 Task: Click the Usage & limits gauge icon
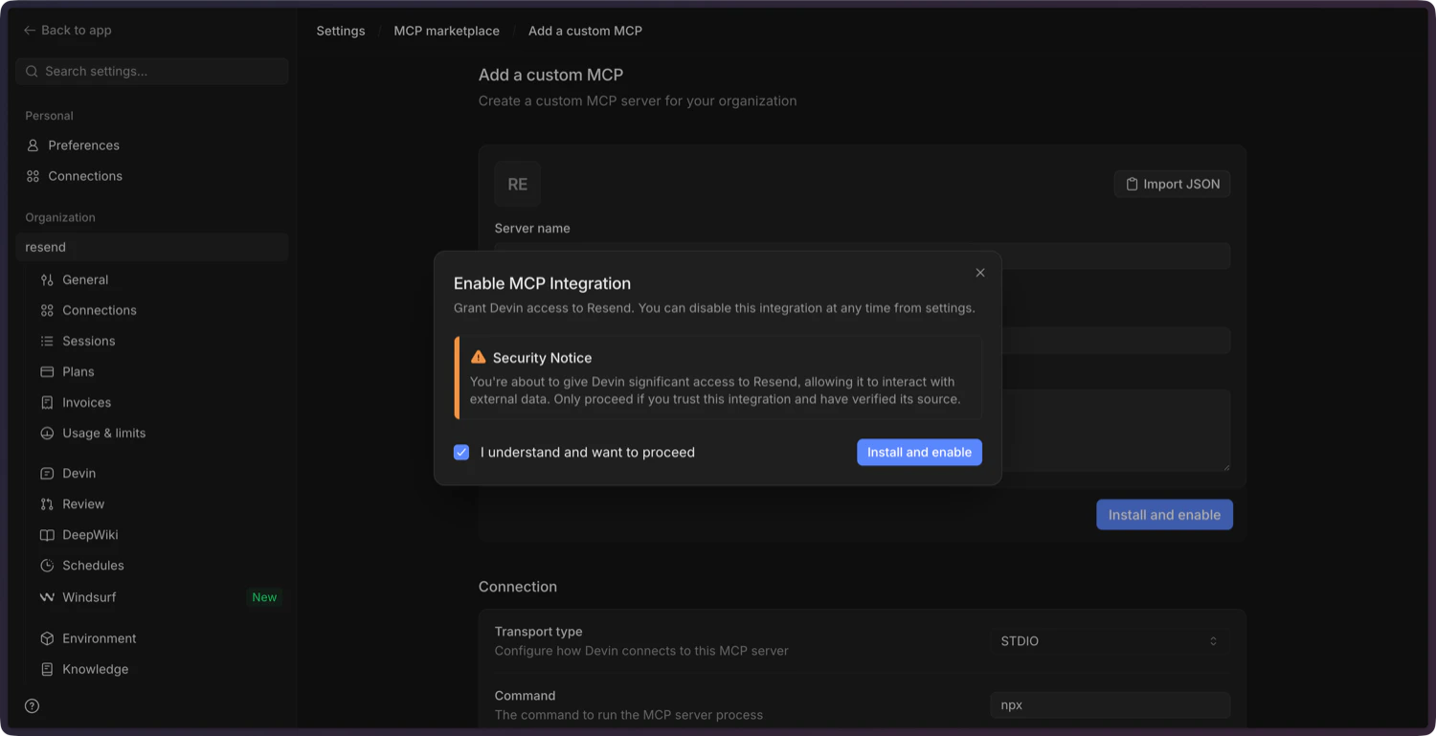tap(47, 434)
